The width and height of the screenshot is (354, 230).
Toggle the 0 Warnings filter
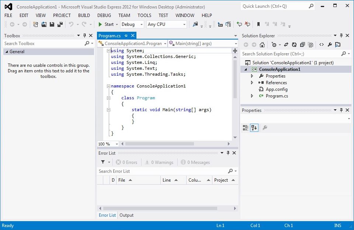point(159,162)
